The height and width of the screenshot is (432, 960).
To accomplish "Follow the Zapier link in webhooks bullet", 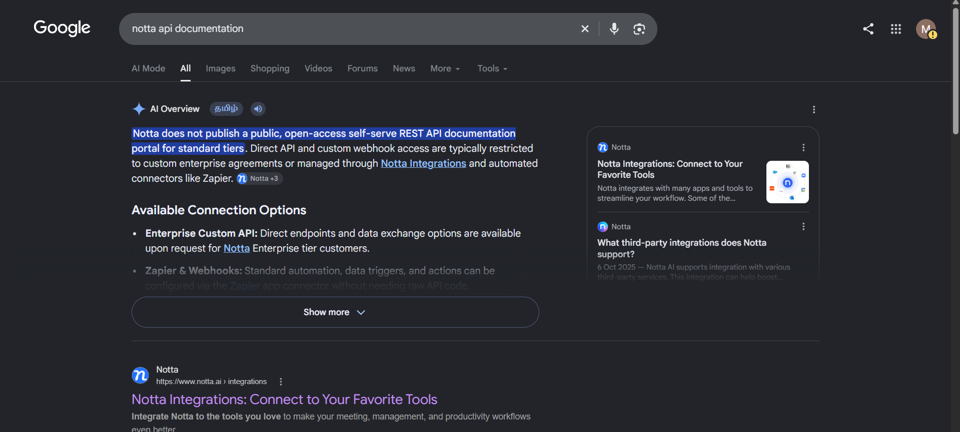I will (245, 286).
